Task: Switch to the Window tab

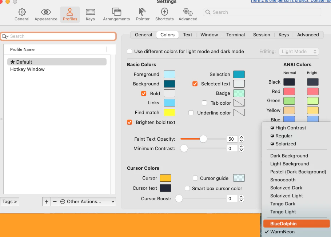Action: 209,35
